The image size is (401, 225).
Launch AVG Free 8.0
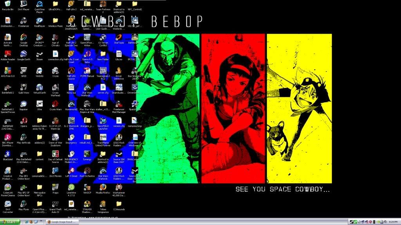click(x=8, y=72)
